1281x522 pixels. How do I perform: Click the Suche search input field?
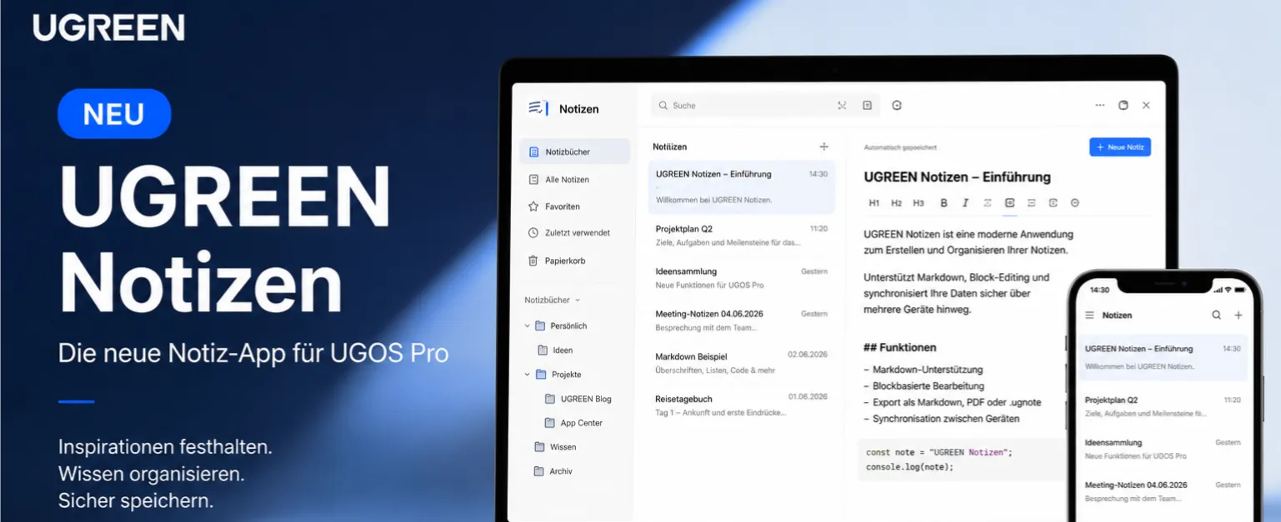click(x=763, y=106)
